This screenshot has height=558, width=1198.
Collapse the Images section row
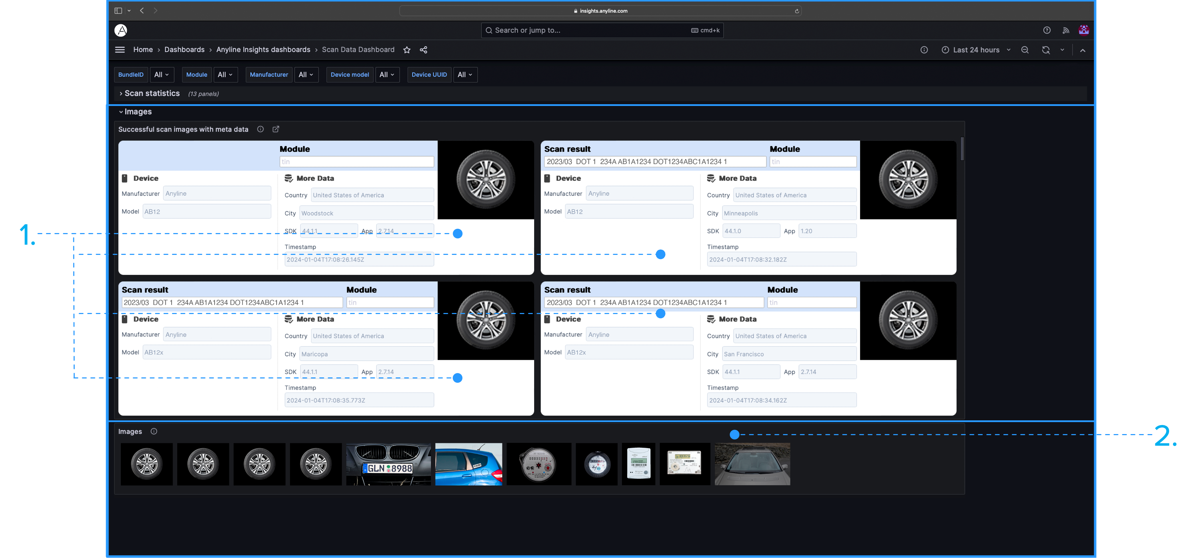[x=138, y=112]
